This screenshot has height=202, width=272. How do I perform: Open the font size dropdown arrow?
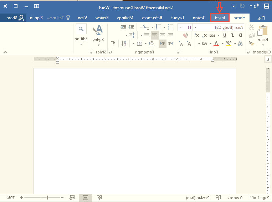pos(180,27)
